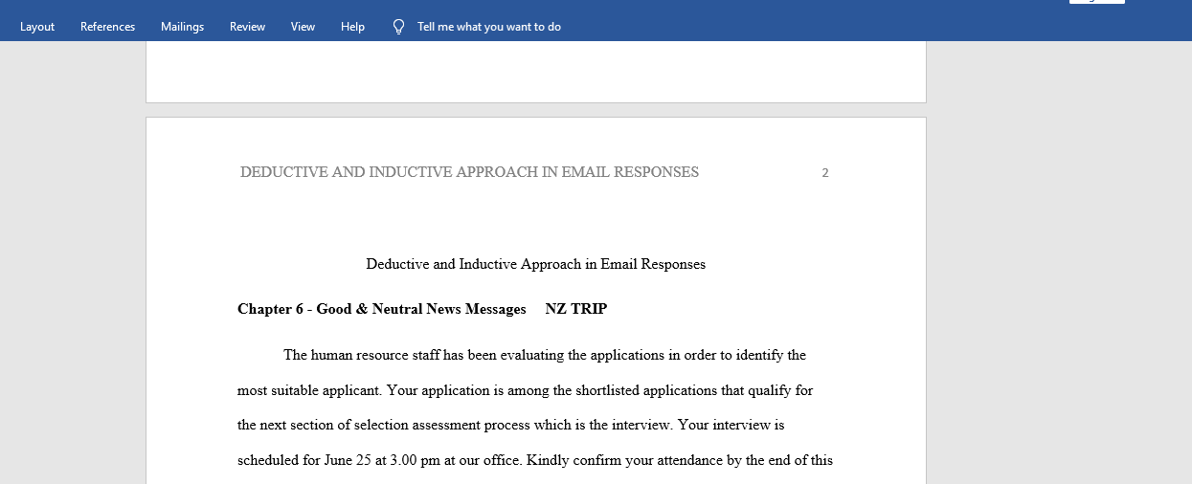This screenshot has height=484, width=1192.
Task: Click the bold heading 'Chapter 6 - Good & Neutral News Messages'
Action: coord(382,309)
